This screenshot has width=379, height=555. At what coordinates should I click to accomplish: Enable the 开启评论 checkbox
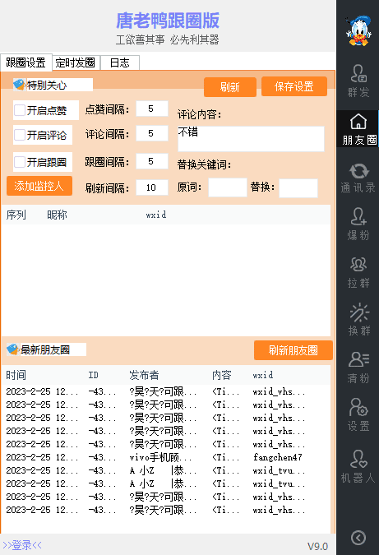[x=20, y=135]
